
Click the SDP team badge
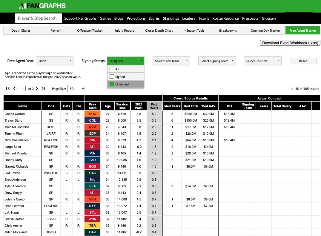point(92,134)
